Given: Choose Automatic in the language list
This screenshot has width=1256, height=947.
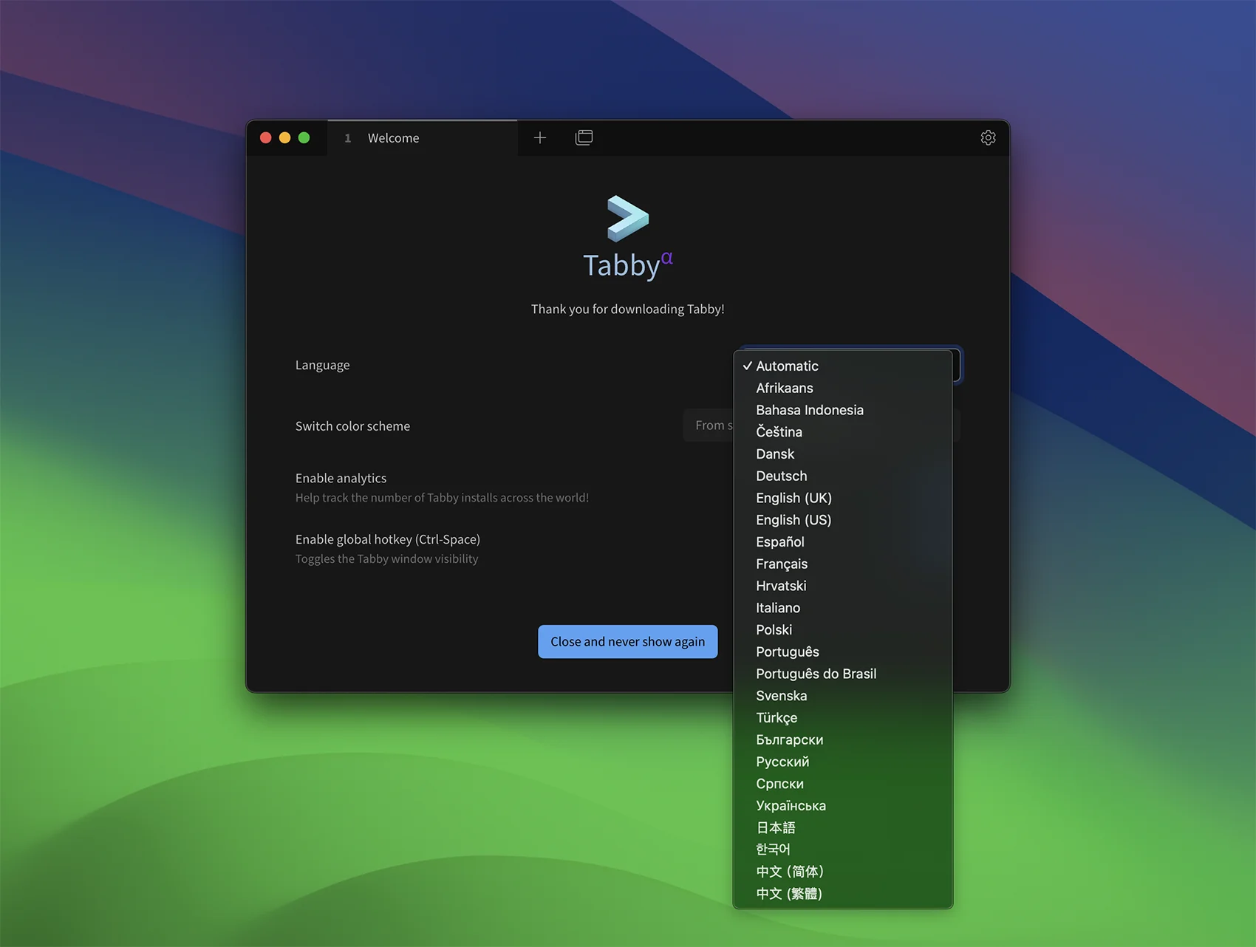Looking at the screenshot, I should point(843,366).
